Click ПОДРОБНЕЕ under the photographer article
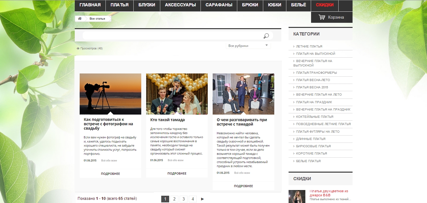Image resolution: width=427 pixels, height=203 pixels. click(110, 174)
